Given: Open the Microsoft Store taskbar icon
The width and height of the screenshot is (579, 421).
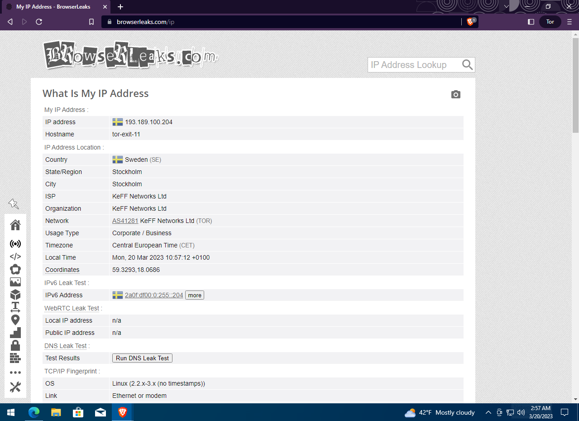Looking at the screenshot, I should click(x=78, y=412).
